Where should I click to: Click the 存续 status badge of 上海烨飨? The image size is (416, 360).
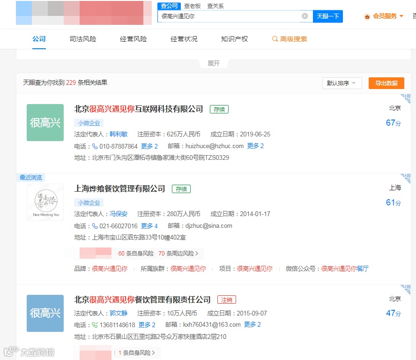(x=181, y=189)
